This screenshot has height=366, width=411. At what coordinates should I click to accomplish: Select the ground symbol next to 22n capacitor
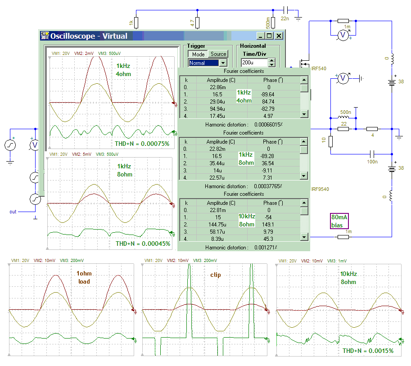298,18
